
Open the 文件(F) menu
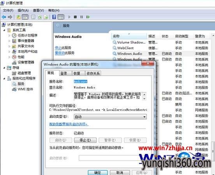pyautogui.click(x=8, y=11)
